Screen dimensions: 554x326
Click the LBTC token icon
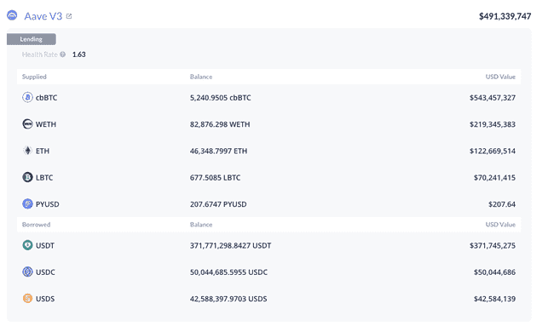point(27,177)
